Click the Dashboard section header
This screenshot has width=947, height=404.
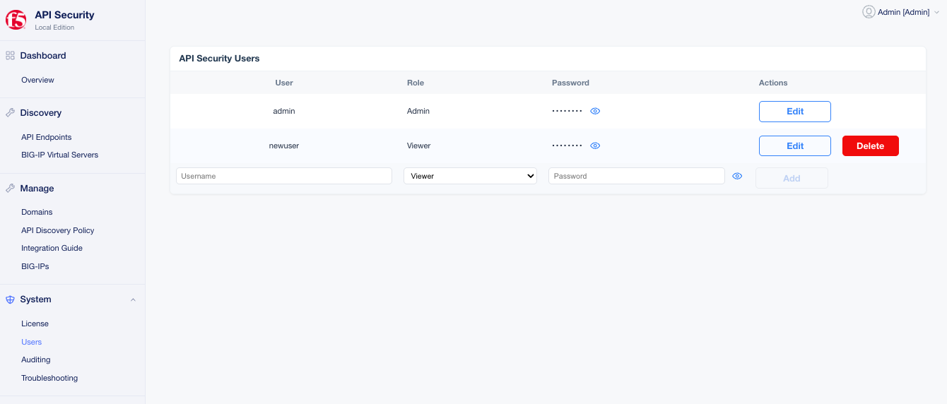[x=43, y=56]
